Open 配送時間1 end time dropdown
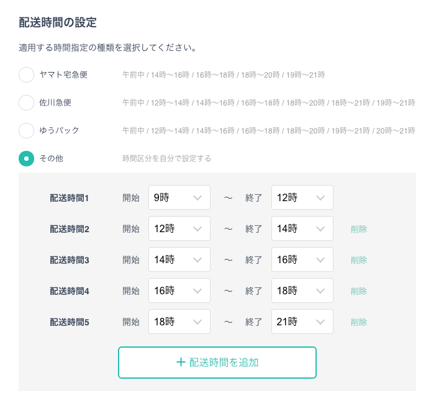426x406 pixels. coord(302,197)
